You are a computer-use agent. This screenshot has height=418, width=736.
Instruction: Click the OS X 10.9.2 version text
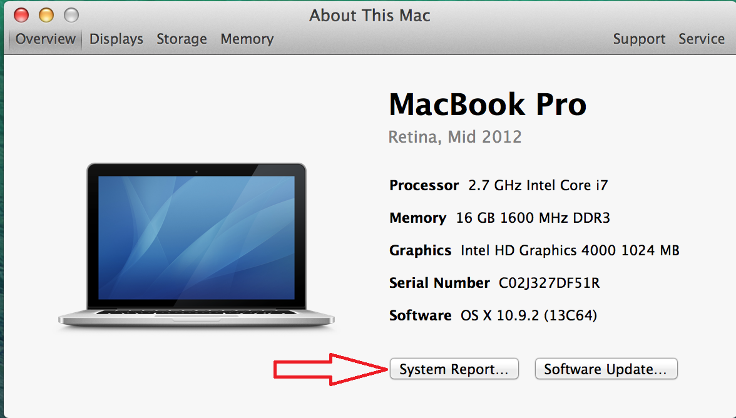[529, 315]
